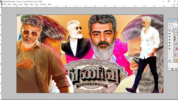Image resolution: width=178 pixels, height=100 pixels.
Task: Click the paintbrush indicator on the top layer
Action: [172, 31]
